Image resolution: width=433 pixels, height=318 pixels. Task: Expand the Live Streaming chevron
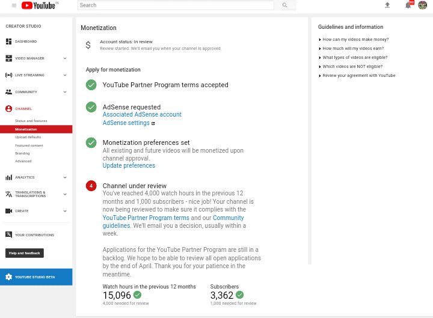point(65,75)
